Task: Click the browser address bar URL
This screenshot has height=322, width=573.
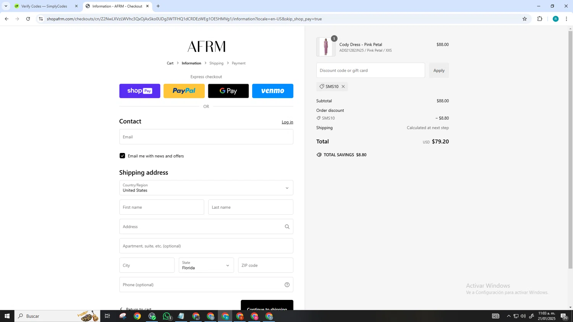Action: pyautogui.click(x=184, y=19)
